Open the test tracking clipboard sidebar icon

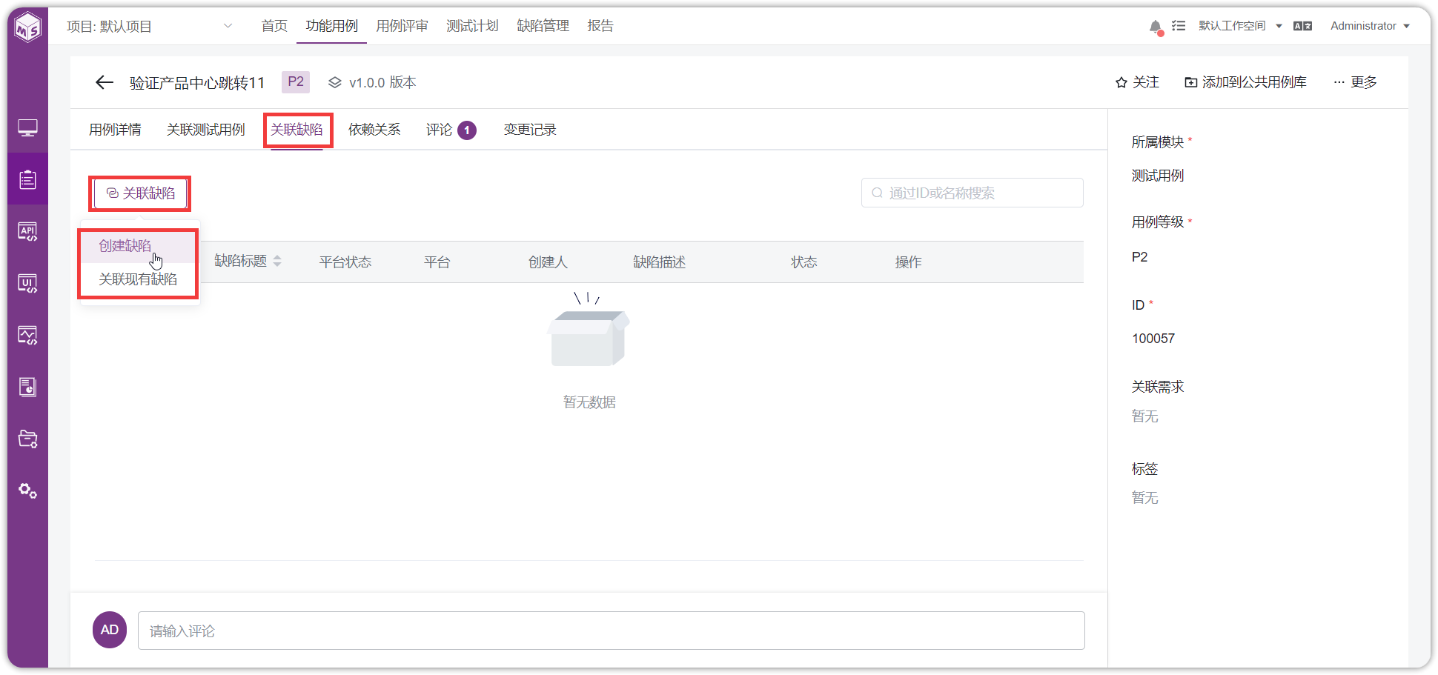(x=28, y=179)
